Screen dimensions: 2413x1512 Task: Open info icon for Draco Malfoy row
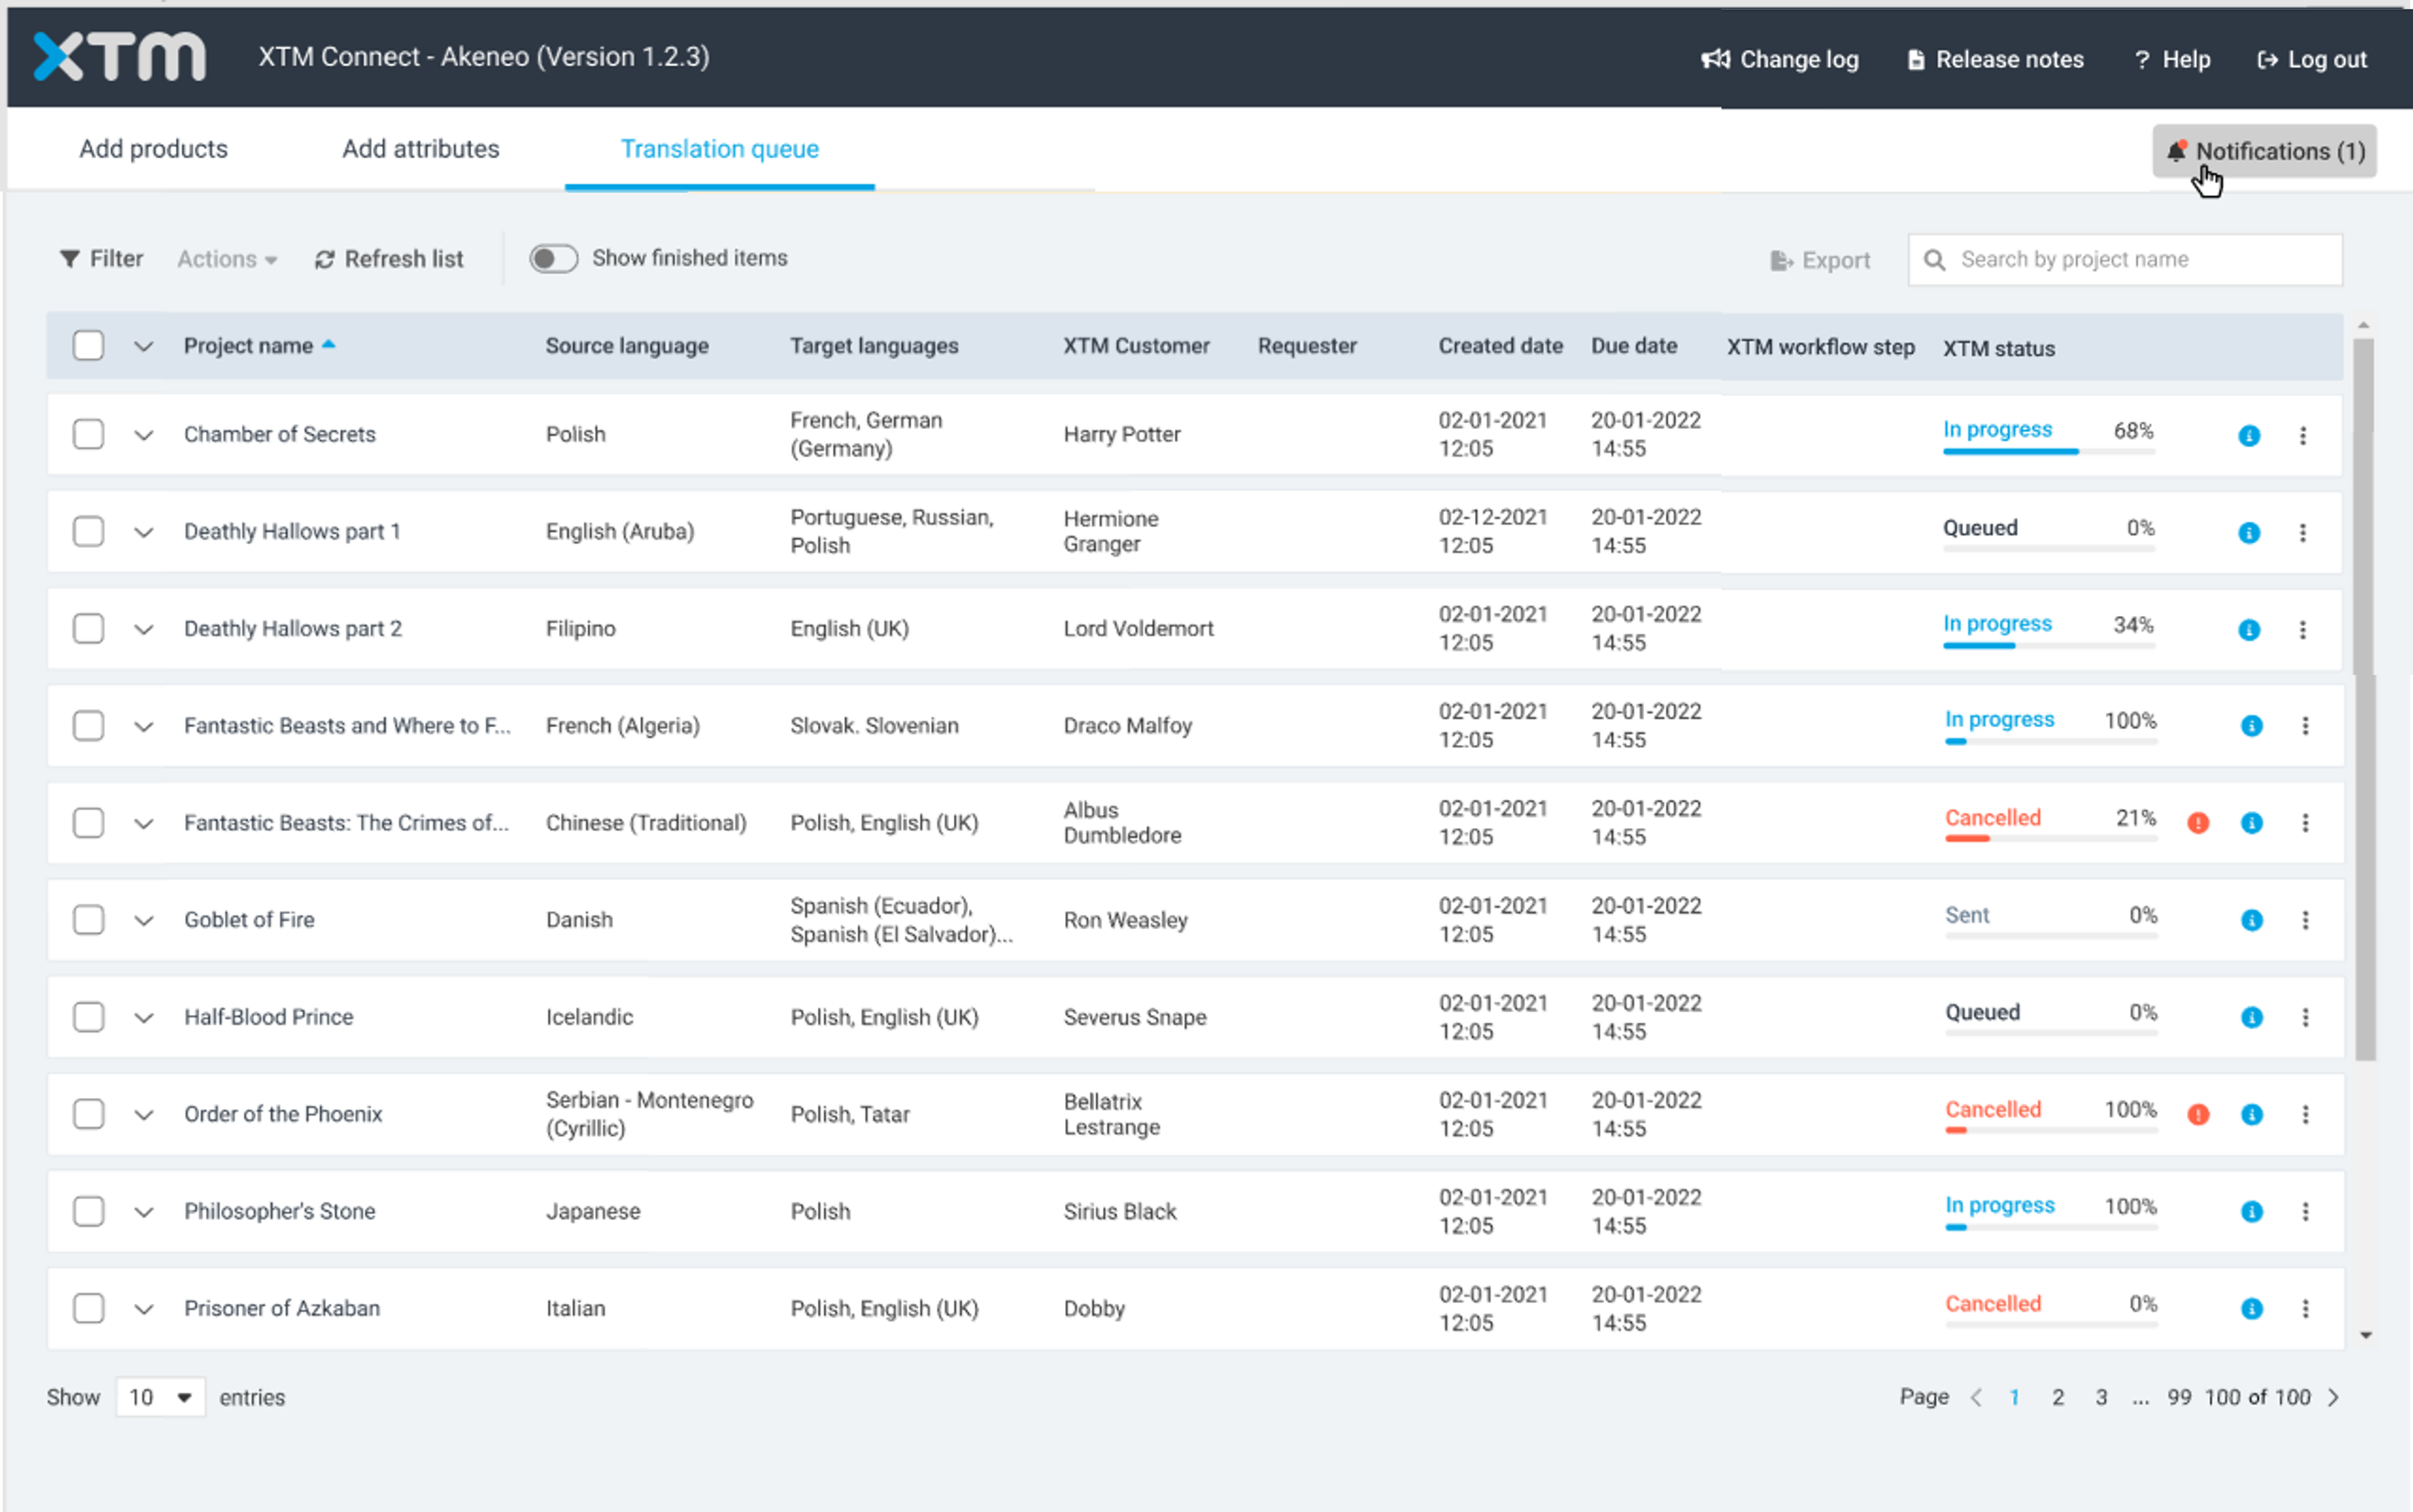pyautogui.click(x=2252, y=725)
